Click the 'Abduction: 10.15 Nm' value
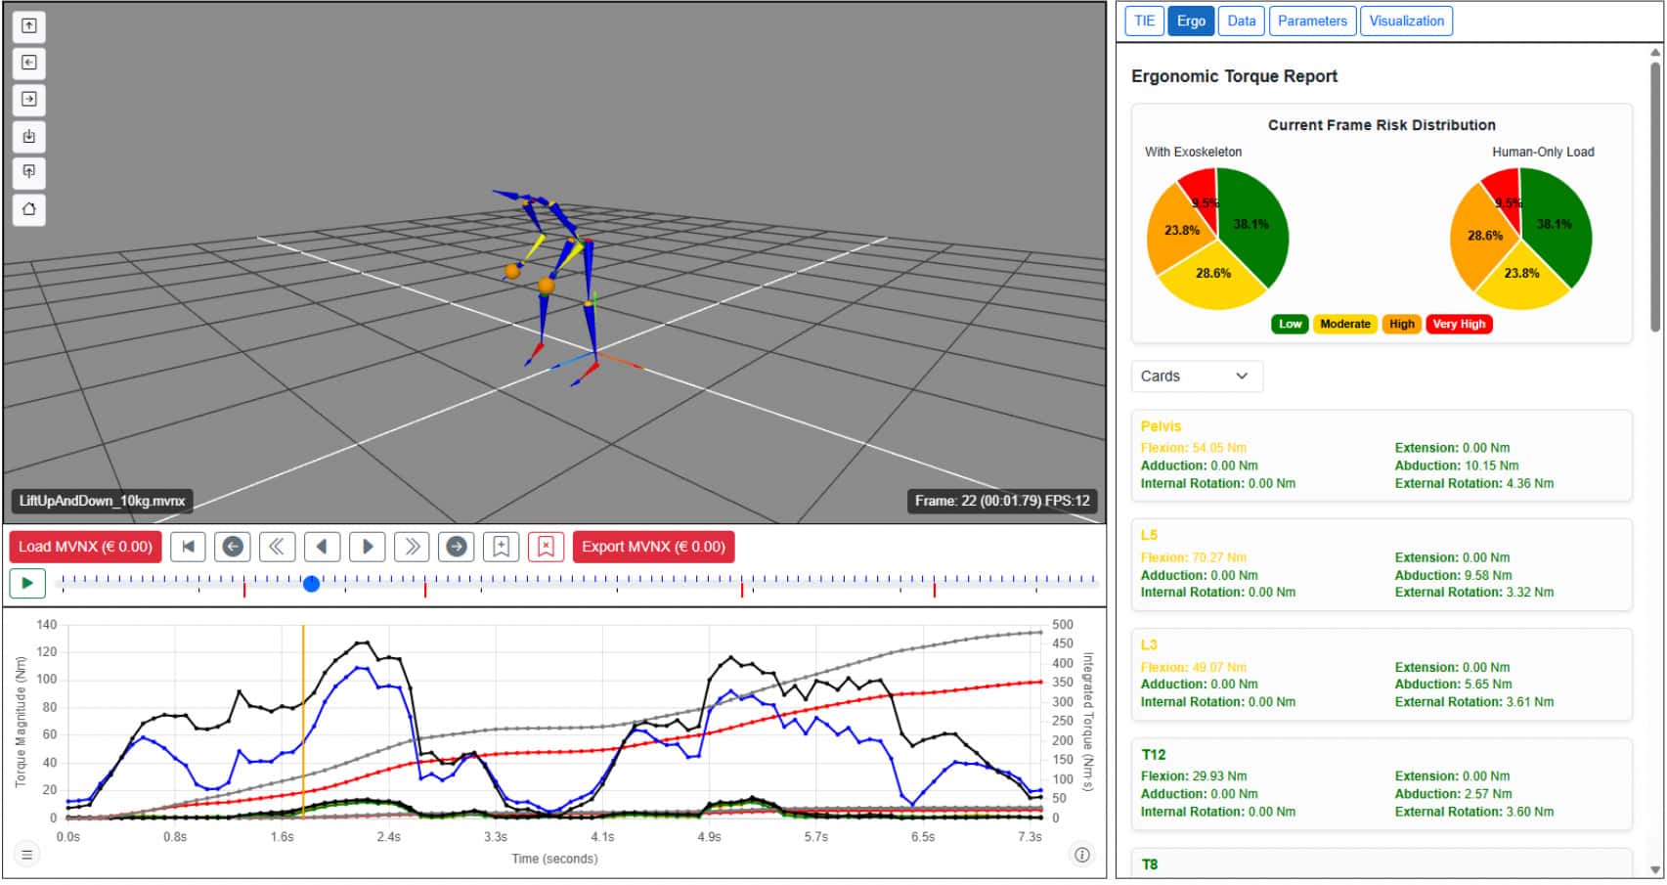This screenshot has height=885, width=1667. pyautogui.click(x=1456, y=465)
